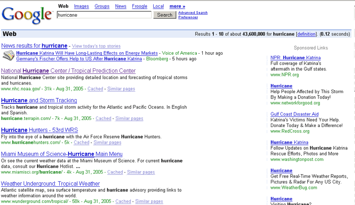Open Hurricane ad from WeatherBug.com
This screenshot has height=205, width=355.
click(281, 171)
